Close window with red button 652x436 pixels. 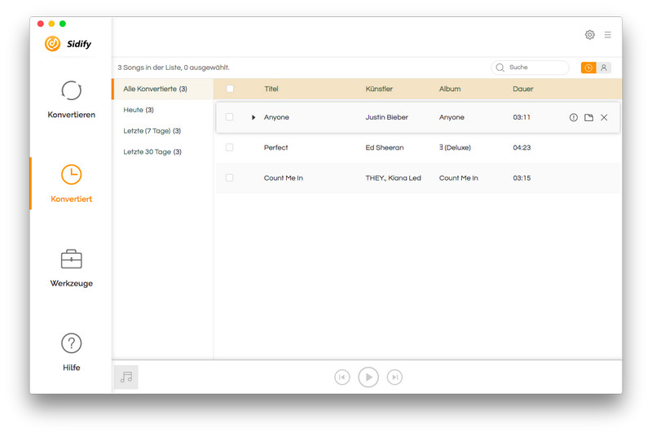[40, 24]
